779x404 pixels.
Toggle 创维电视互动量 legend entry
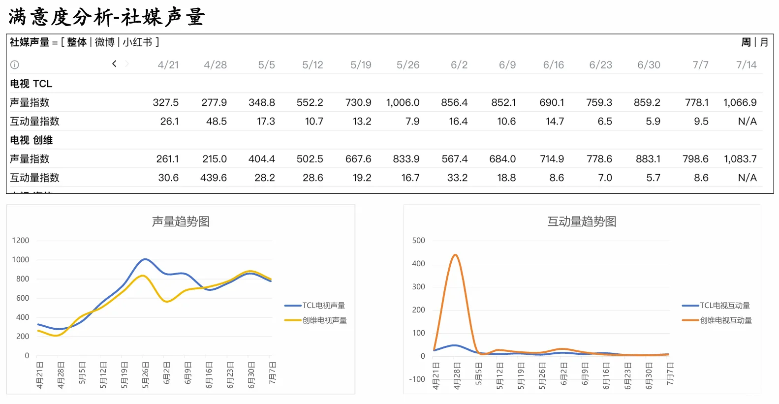click(717, 320)
